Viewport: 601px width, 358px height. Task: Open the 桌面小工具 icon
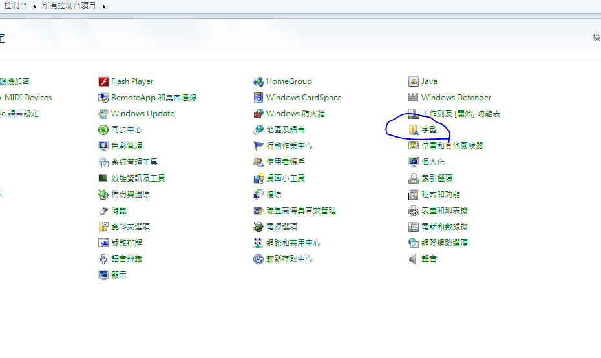(x=258, y=178)
